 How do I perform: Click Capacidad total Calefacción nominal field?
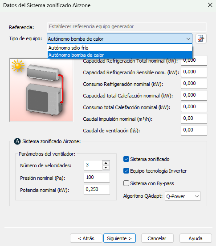coord(194,95)
